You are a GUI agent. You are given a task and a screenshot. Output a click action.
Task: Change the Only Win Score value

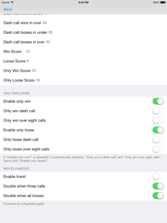coord(34,71)
